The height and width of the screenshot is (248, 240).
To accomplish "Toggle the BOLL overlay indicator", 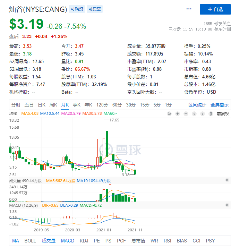I will point(30,241).
